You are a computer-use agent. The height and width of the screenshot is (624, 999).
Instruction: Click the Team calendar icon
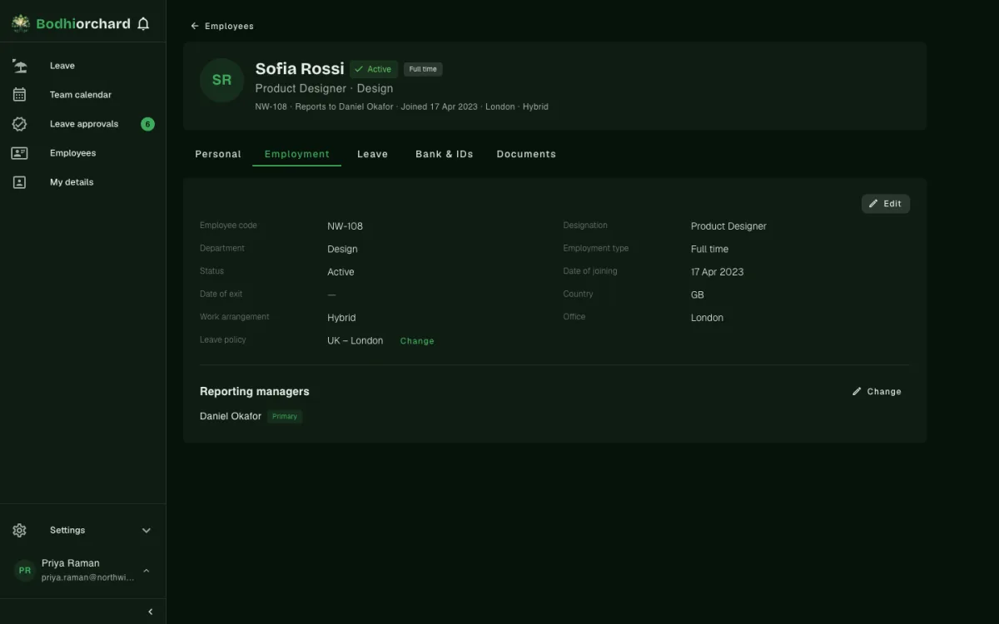pyautogui.click(x=20, y=95)
